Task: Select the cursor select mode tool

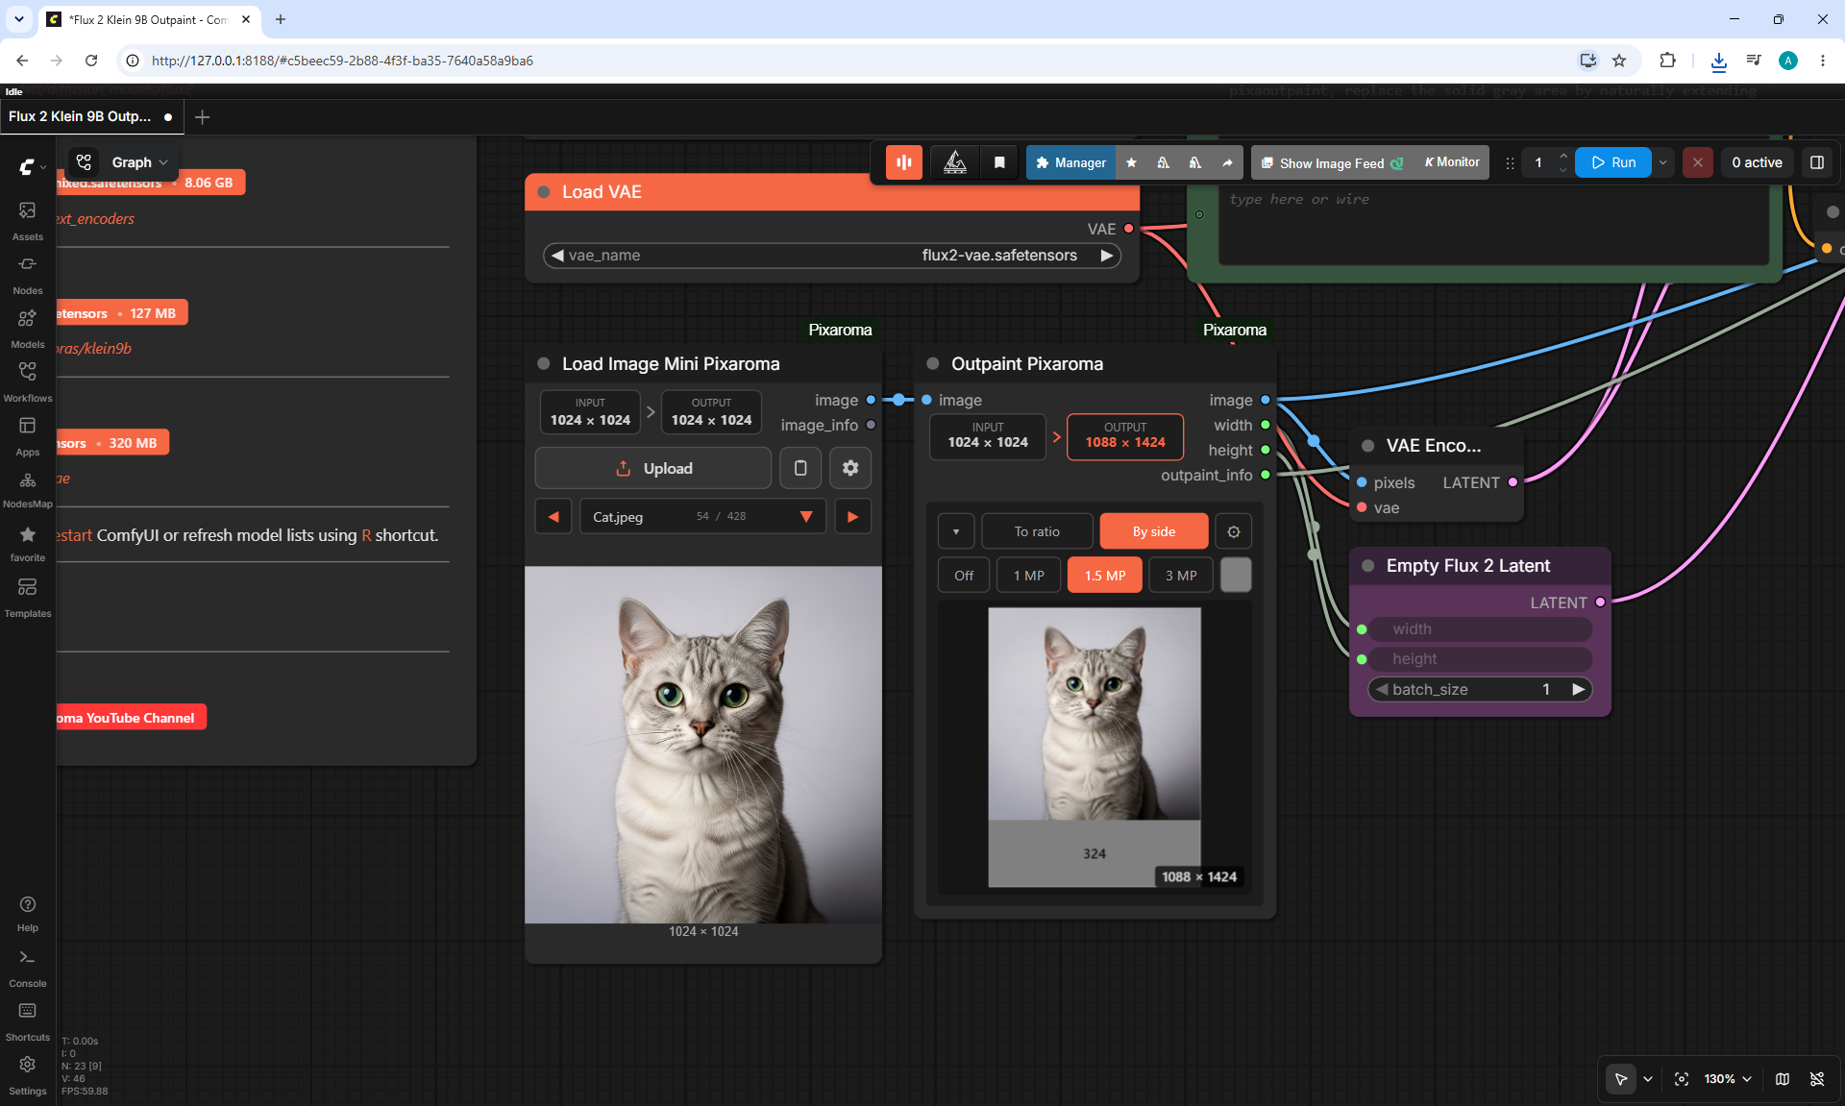Action: [1621, 1079]
